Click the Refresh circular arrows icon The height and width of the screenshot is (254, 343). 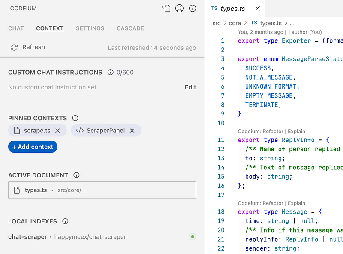pyautogui.click(x=14, y=47)
